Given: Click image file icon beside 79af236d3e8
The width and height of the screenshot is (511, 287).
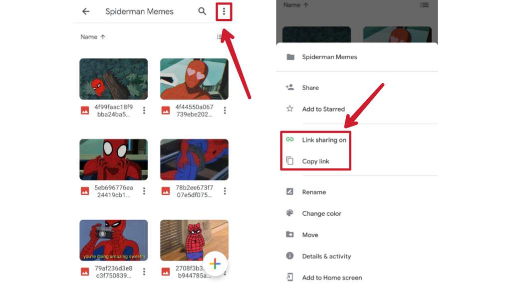Looking at the screenshot, I should [x=85, y=272].
